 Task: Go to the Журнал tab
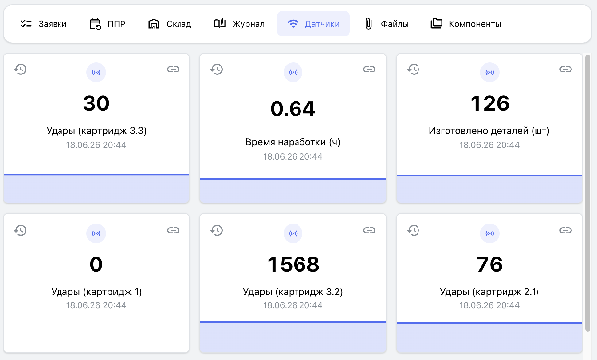click(x=239, y=24)
